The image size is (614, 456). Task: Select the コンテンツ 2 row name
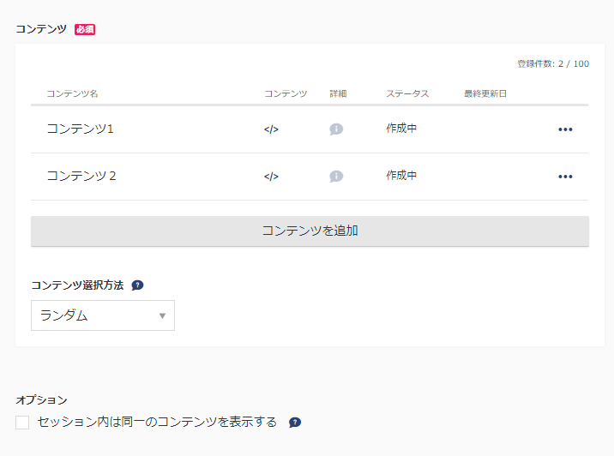[81, 176]
